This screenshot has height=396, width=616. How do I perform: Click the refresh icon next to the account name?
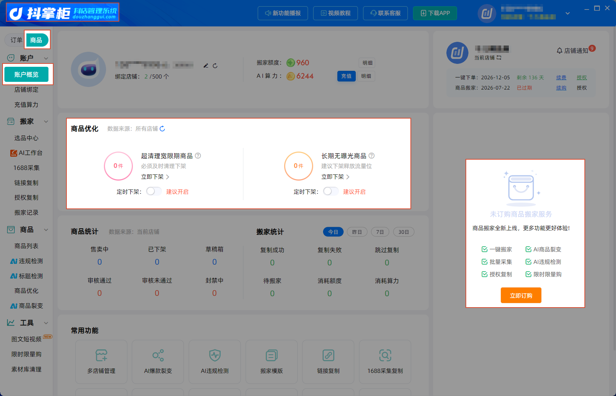coord(215,66)
